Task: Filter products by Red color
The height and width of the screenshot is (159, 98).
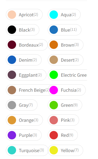Action: [63, 135]
